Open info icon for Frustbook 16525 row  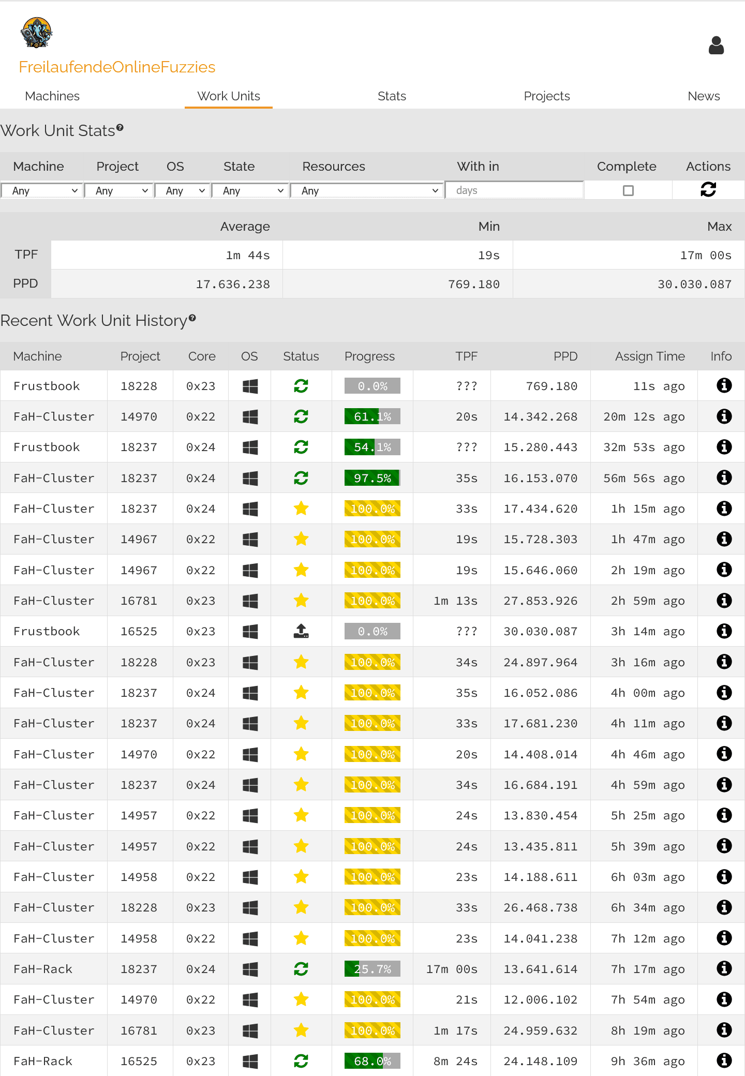click(724, 631)
